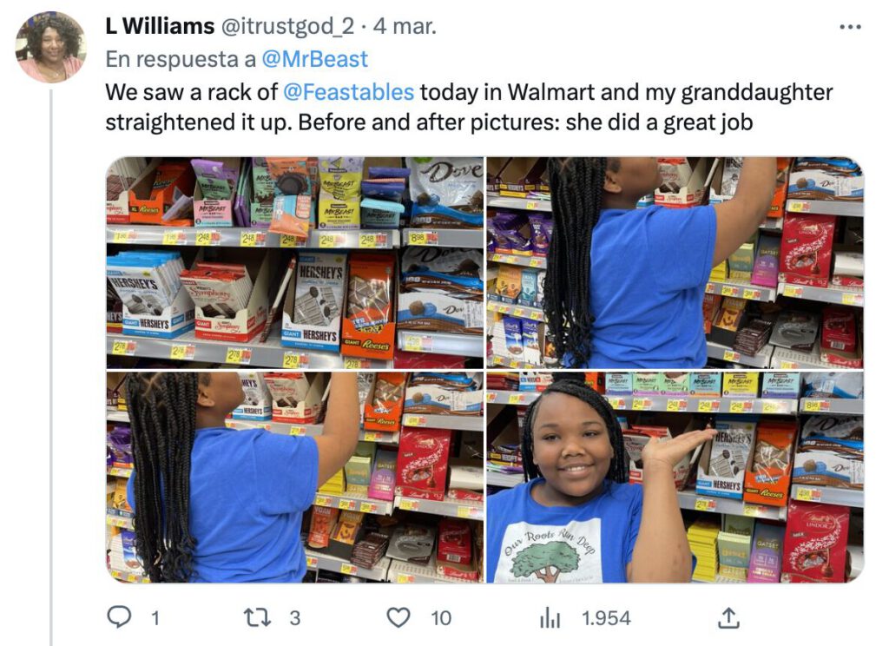Open the top-left messy shelf photo
This screenshot has height=646, width=889.
(295, 262)
